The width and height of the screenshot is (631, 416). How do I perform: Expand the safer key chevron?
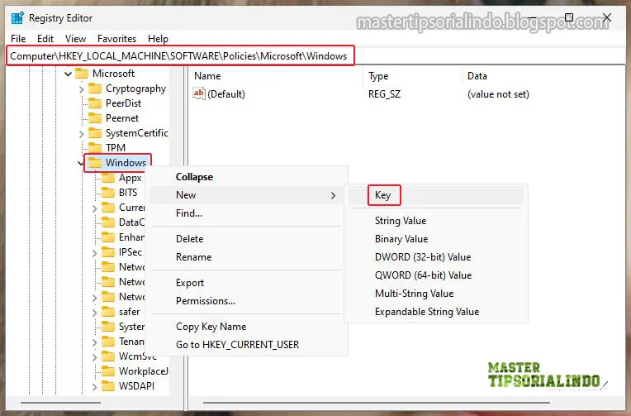click(x=95, y=313)
